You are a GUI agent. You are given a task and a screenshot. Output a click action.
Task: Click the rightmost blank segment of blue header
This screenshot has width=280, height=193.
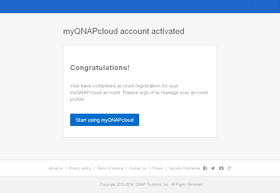273,6
